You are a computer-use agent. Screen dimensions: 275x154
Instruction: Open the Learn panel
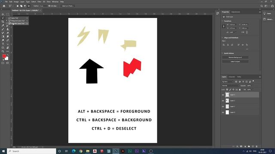pyautogui.click(x=267, y=13)
